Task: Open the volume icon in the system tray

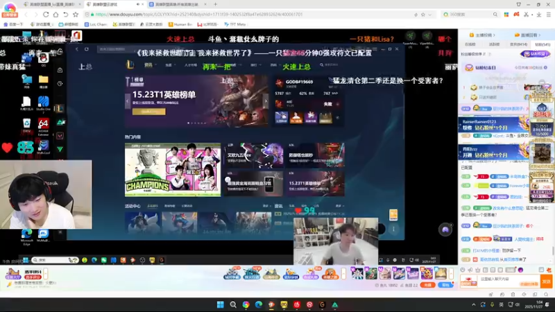Action: click(517, 304)
